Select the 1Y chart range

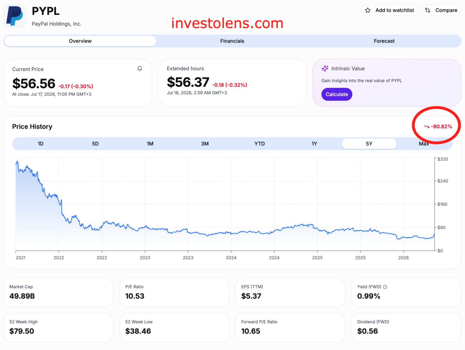point(314,143)
